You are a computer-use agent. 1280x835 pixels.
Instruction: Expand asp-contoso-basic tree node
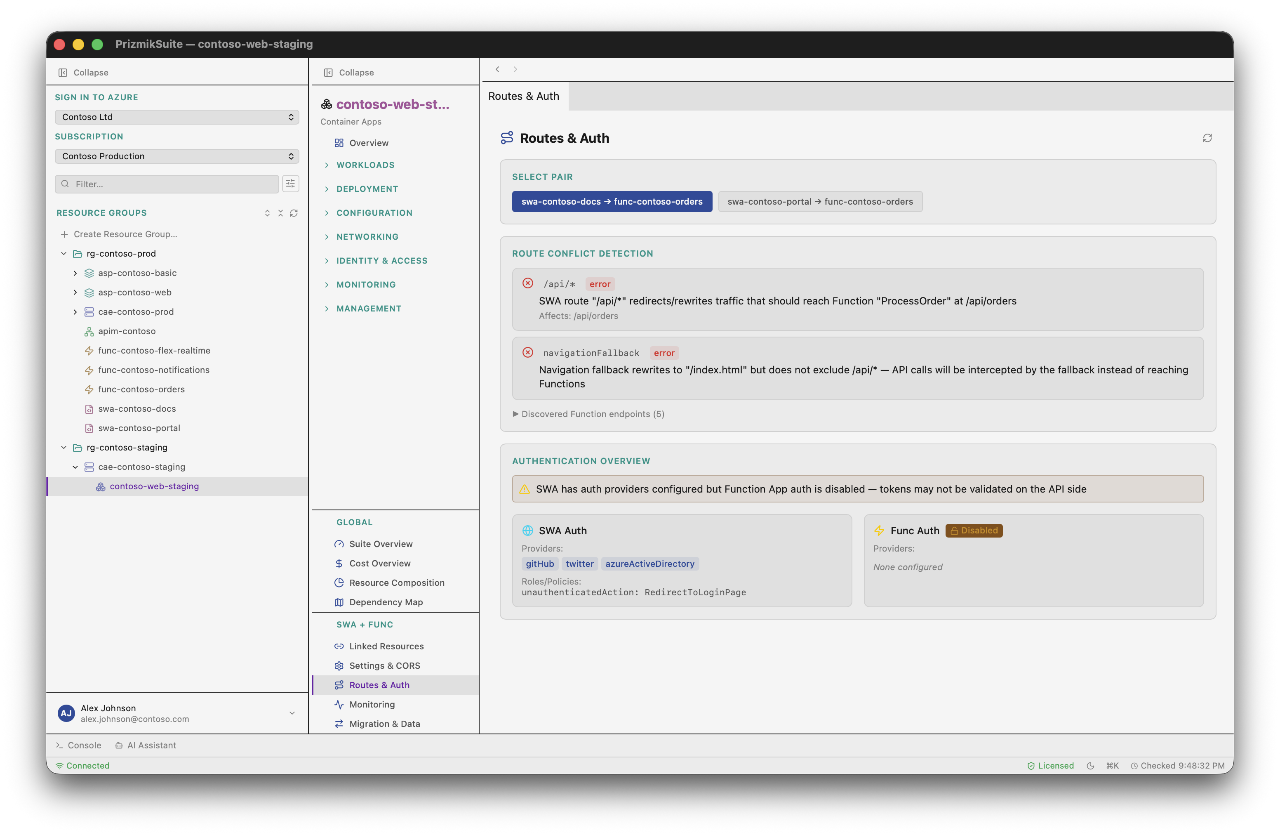pyautogui.click(x=75, y=273)
